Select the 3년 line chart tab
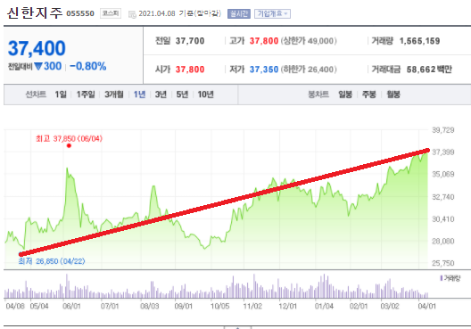The width and height of the screenshot is (471, 329). tap(161, 95)
